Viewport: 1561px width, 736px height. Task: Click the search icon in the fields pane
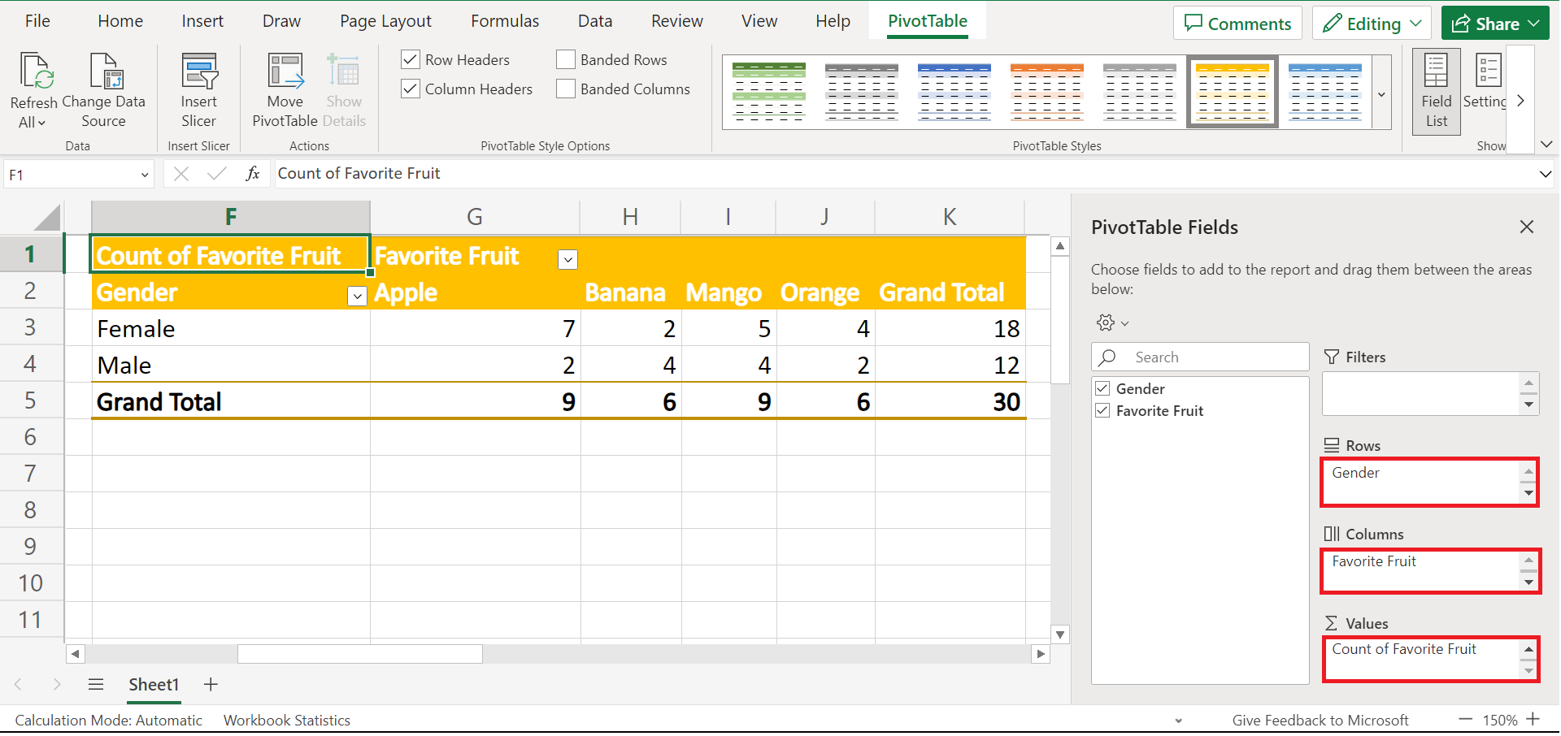coord(1108,357)
